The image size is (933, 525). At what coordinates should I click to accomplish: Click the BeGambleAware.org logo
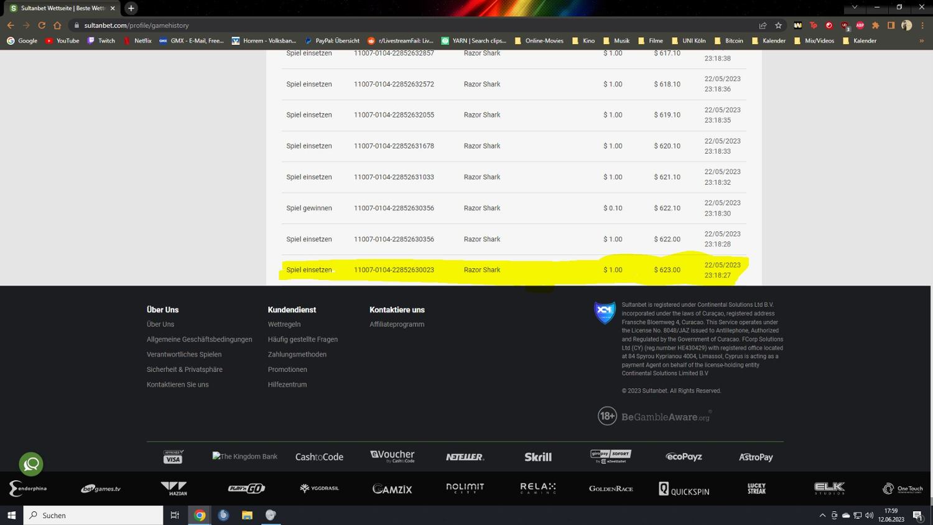654,416
